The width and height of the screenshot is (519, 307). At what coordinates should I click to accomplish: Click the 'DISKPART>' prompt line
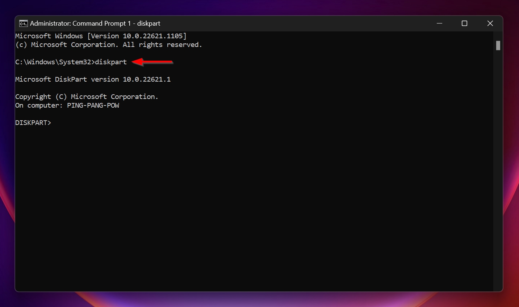tap(33, 123)
